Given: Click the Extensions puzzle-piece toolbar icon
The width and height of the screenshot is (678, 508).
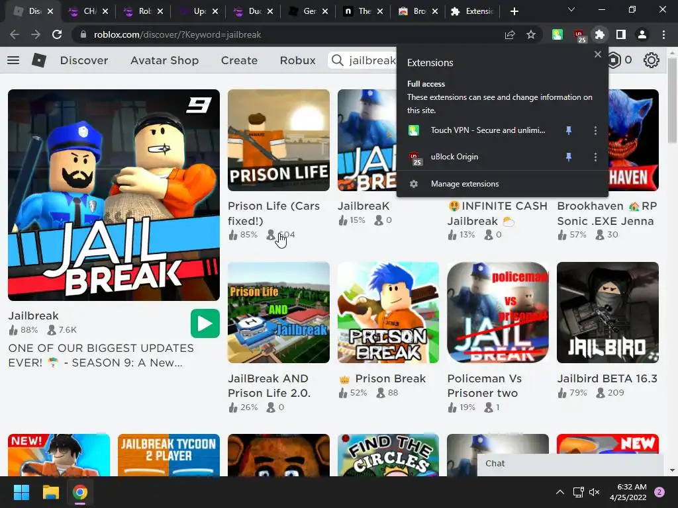Looking at the screenshot, I should tap(600, 34).
